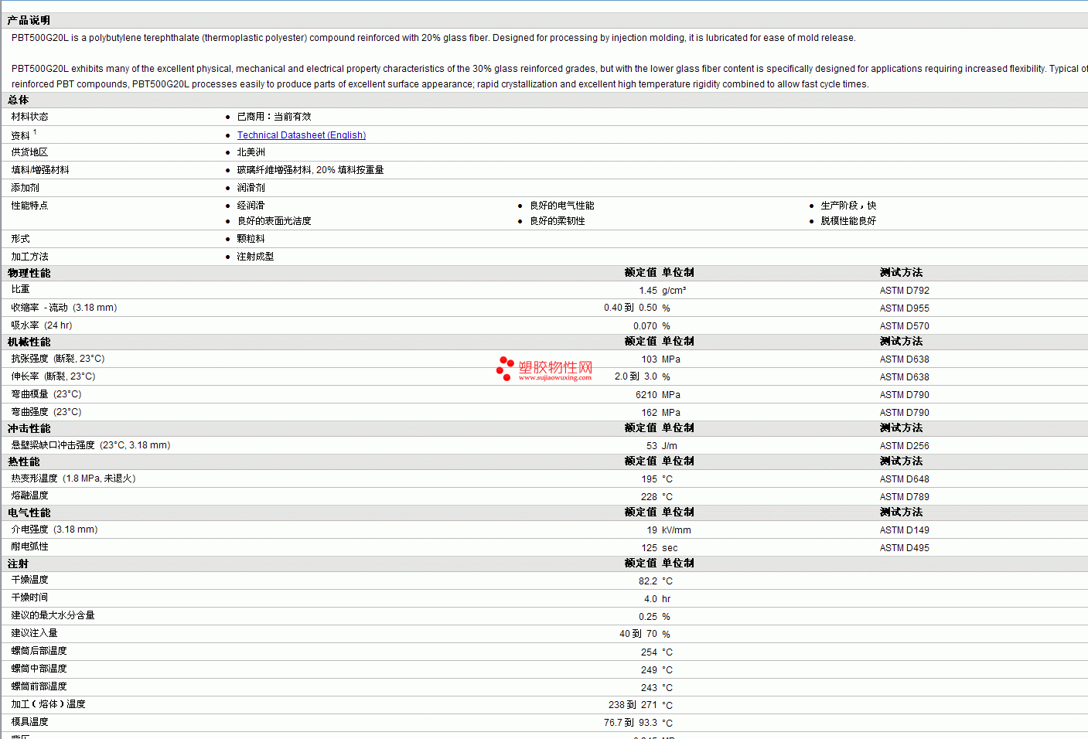Click the 电气性能 section header
1088x739 pixels.
click(29, 513)
